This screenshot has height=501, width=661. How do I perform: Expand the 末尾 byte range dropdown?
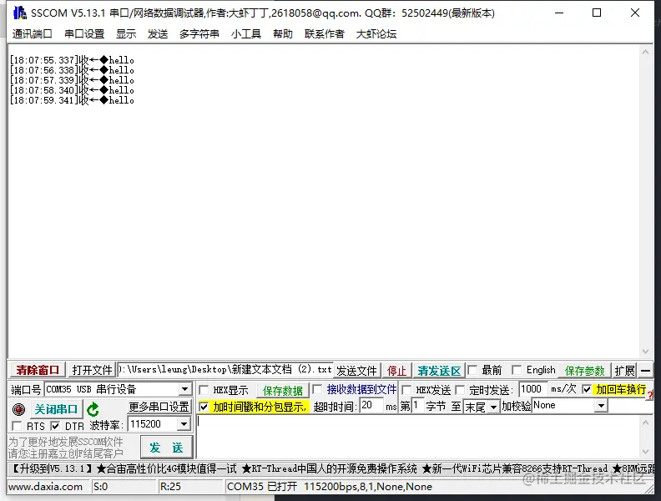(493, 407)
